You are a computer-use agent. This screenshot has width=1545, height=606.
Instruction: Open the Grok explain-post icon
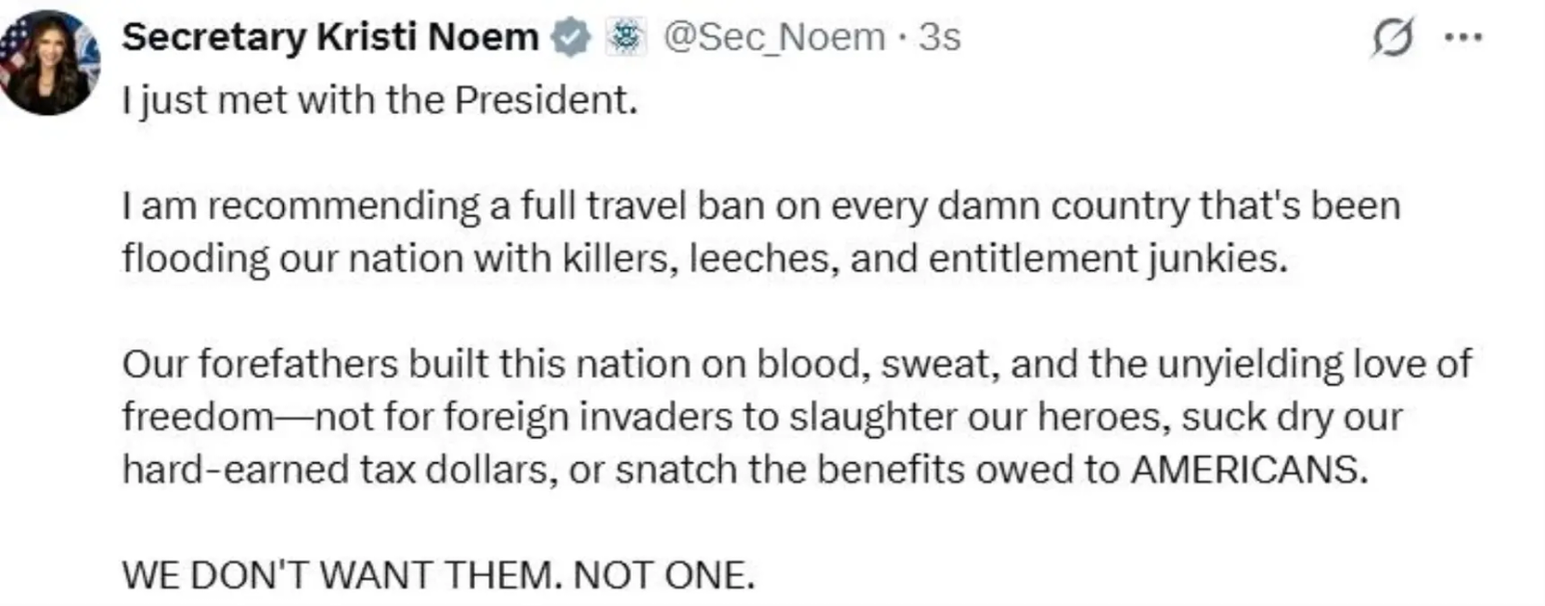pos(1391,39)
